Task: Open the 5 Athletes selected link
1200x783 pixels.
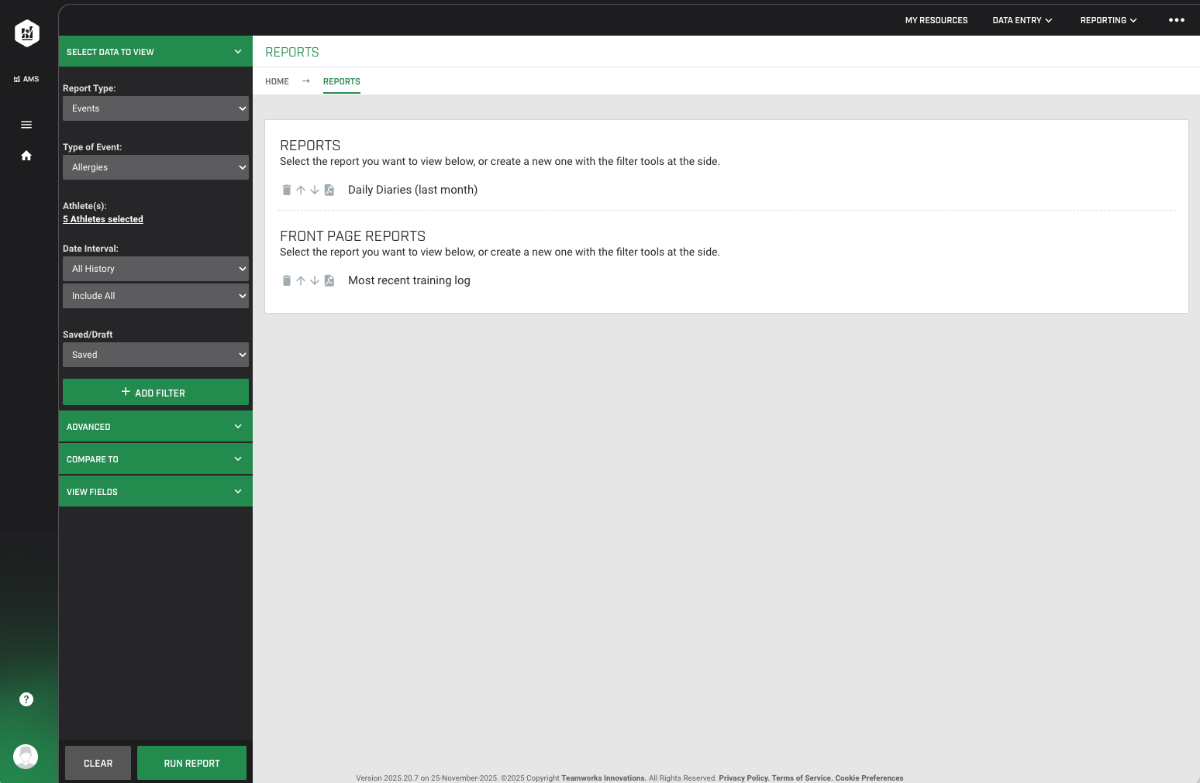Action: pos(102,219)
